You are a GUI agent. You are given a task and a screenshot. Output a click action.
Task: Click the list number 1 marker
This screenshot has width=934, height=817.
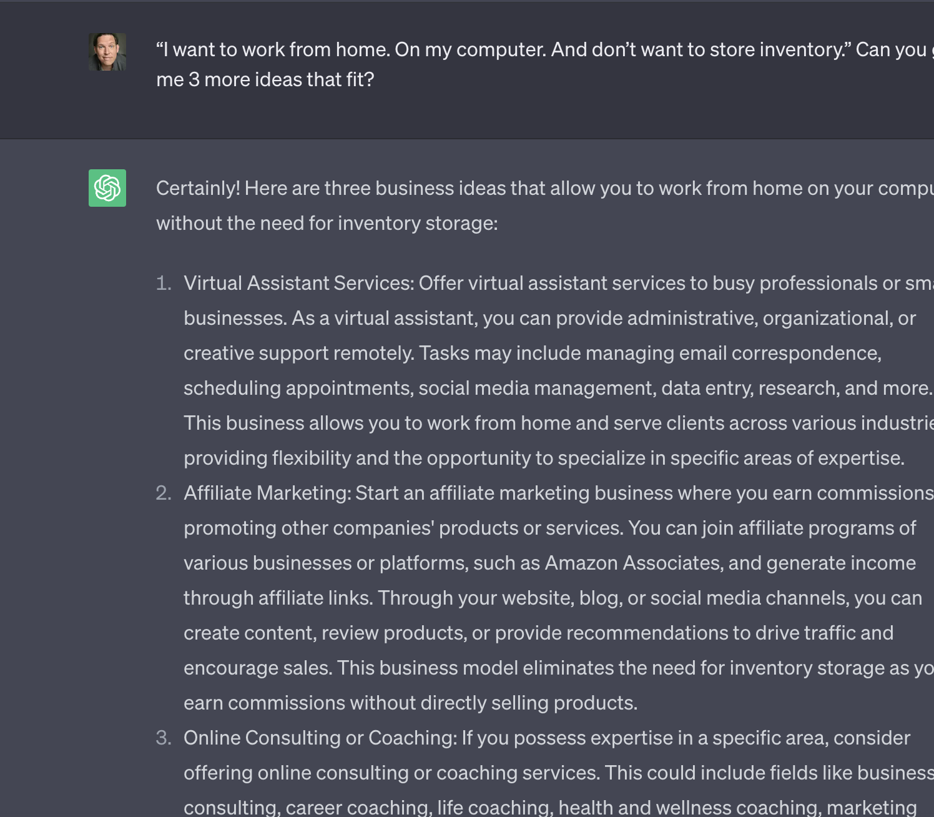pyautogui.click(x=164, y=283)
